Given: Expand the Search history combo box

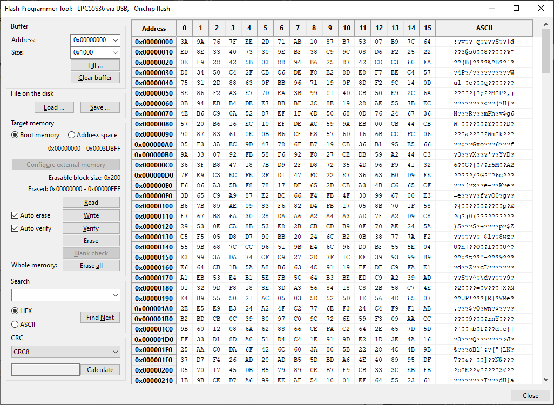Looking at the screenshot, I should pos(114,295).
